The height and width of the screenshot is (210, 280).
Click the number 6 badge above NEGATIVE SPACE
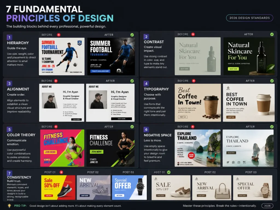pyautogui.click(x=146, y=129)
